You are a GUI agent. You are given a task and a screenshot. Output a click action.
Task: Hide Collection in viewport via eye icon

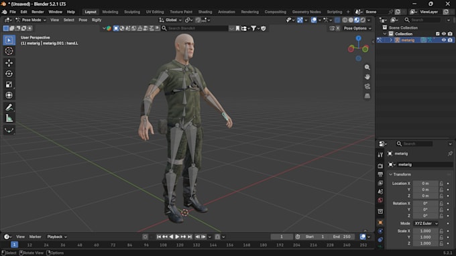(x=444, y=34)
